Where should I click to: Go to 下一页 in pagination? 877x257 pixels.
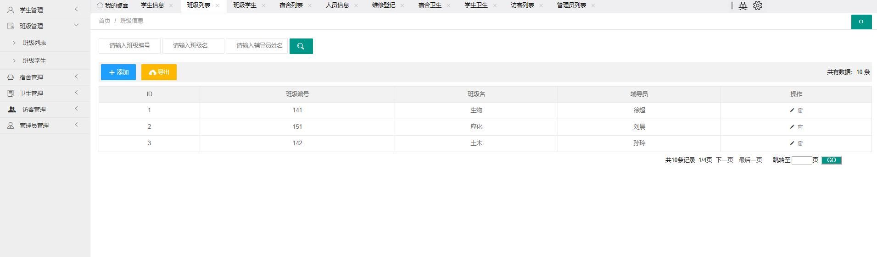point(724,160)
